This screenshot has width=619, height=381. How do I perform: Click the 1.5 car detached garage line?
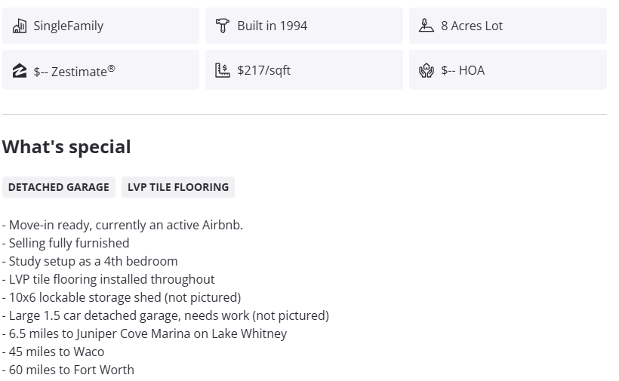(x=165, y=315)
